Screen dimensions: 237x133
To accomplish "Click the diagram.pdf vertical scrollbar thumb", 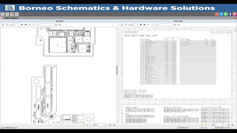I will tap(236, 30).
